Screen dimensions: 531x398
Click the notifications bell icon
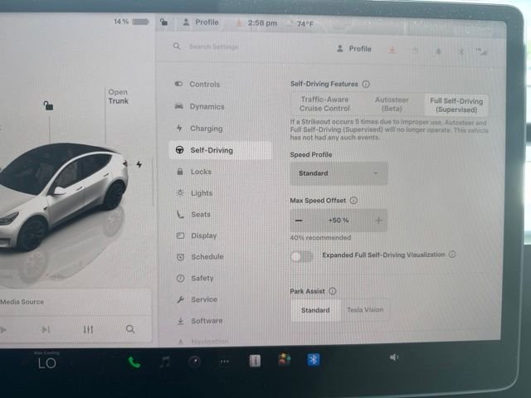point(438,51)
